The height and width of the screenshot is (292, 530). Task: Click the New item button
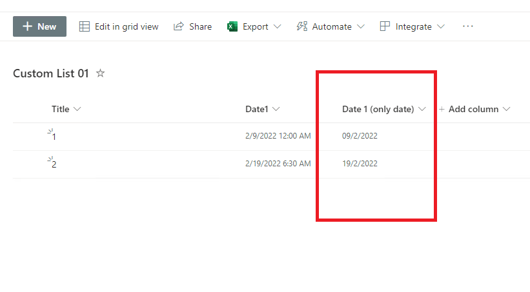39,26
